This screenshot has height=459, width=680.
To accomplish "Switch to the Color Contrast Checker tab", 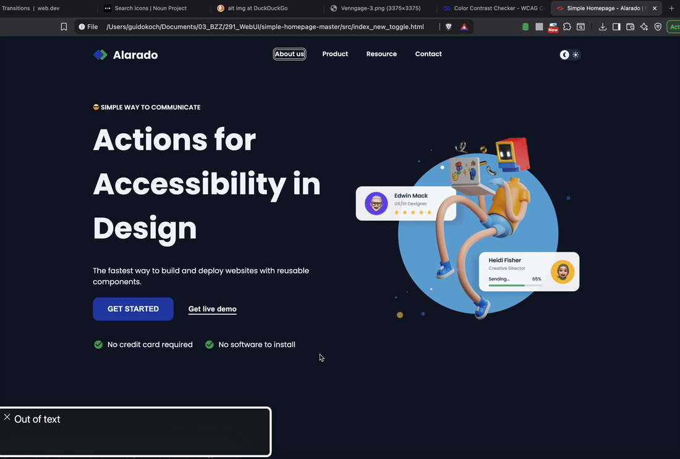I will 493,9.
